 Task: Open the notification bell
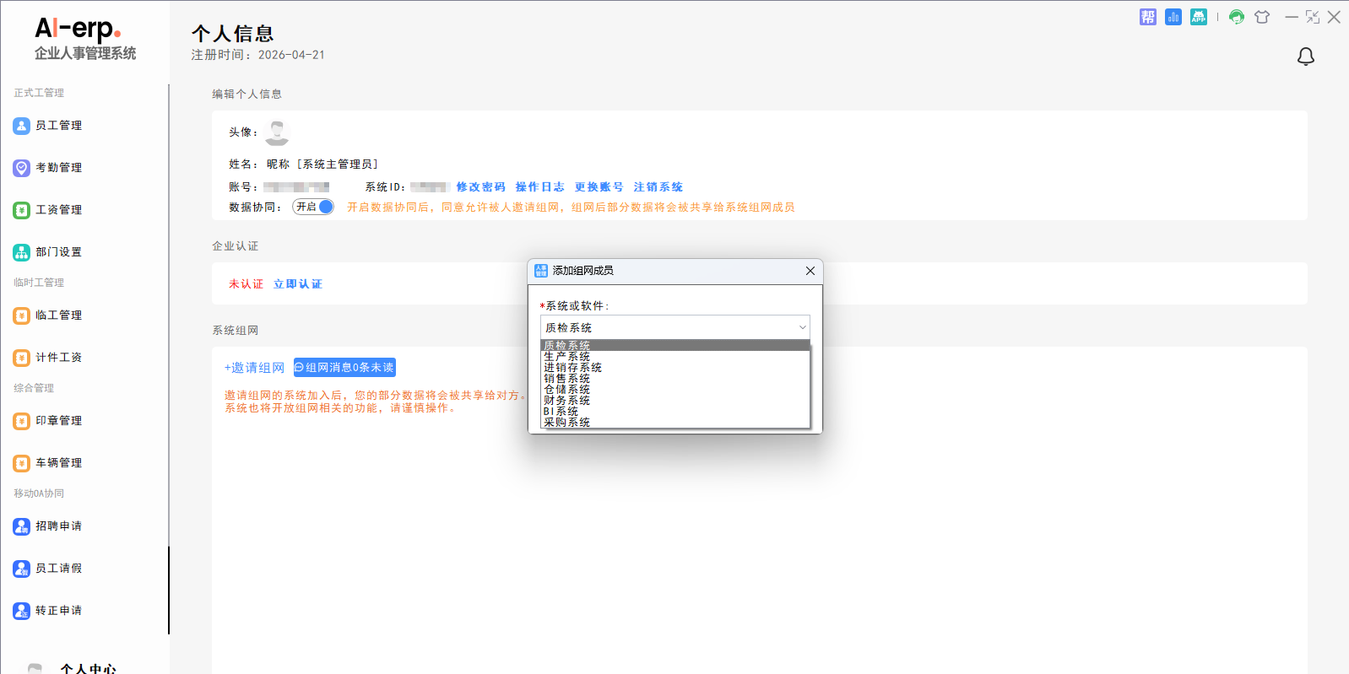(1305, 57)
